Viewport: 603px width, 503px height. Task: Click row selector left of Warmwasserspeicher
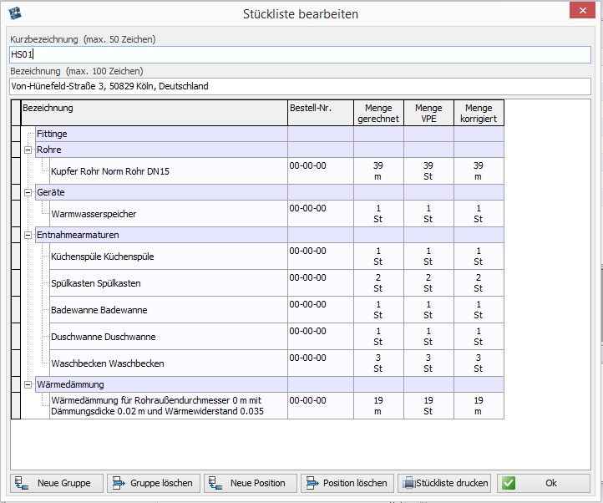[x=16, y=214]
